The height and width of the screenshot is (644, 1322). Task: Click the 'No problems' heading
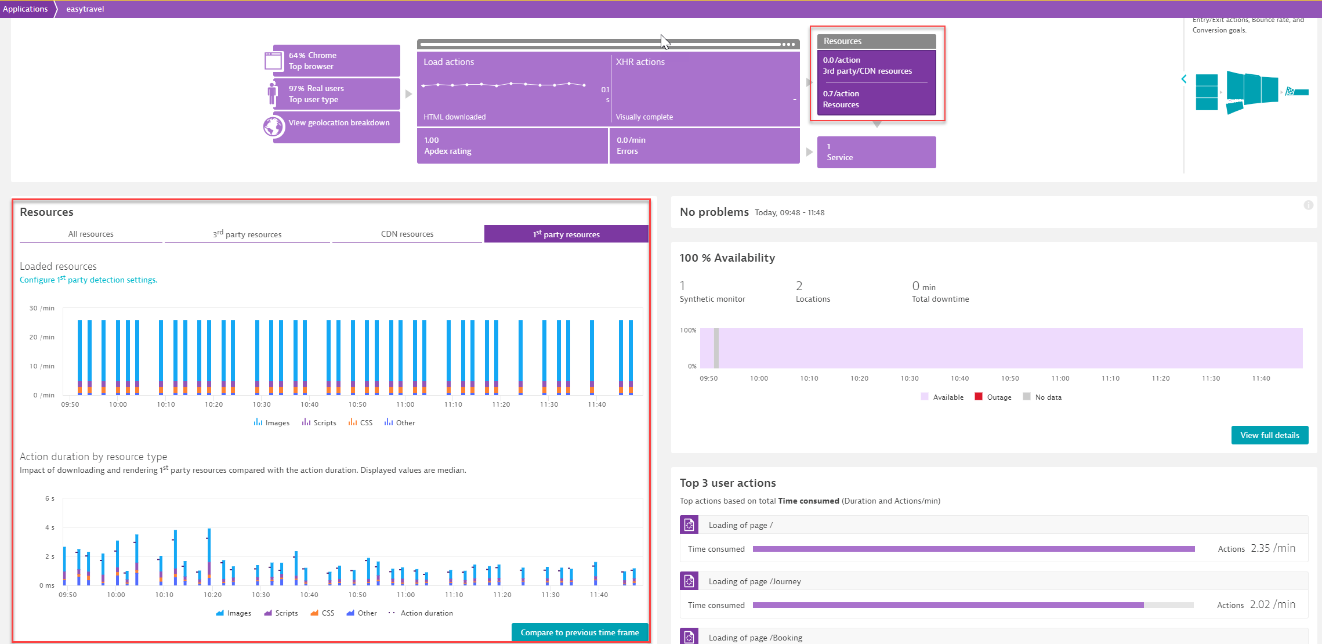(714, 212)
